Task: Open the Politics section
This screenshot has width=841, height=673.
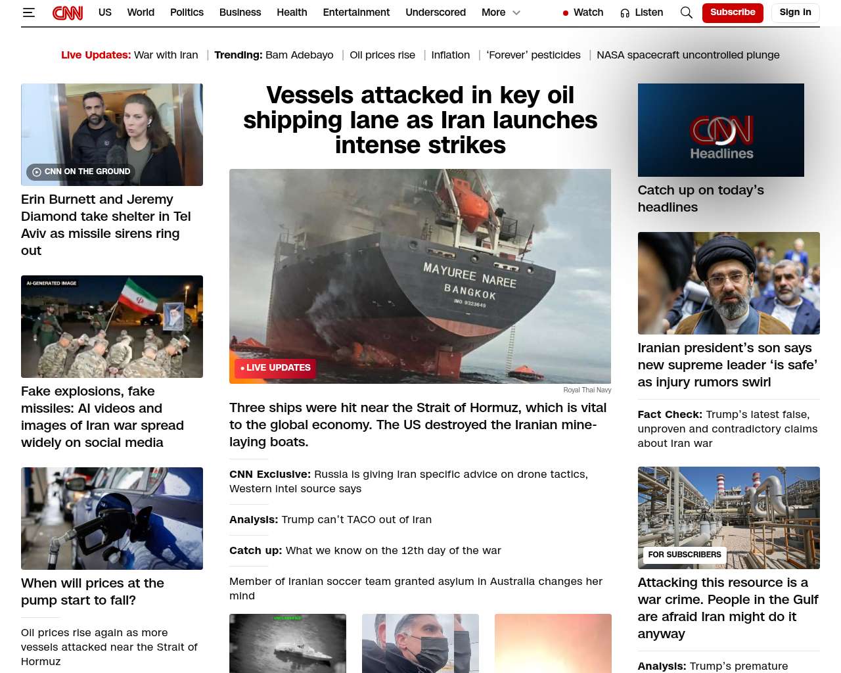Action: click(187, 12)
